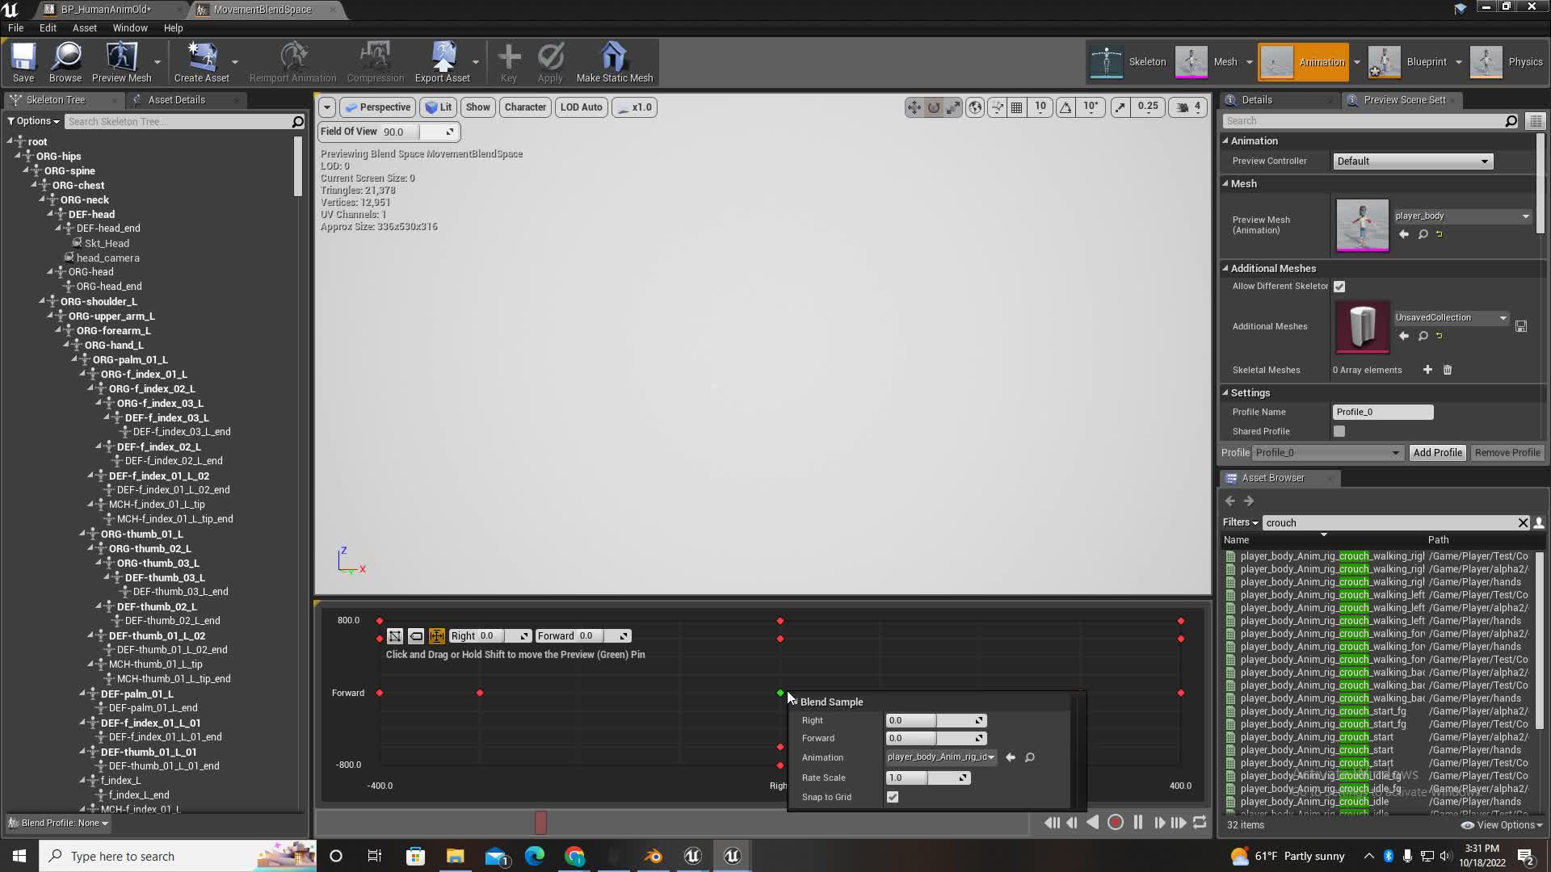Select the translate gizmo tool in viewport
The height and width of the screenshot is (872, 1551).
[914, 107]
